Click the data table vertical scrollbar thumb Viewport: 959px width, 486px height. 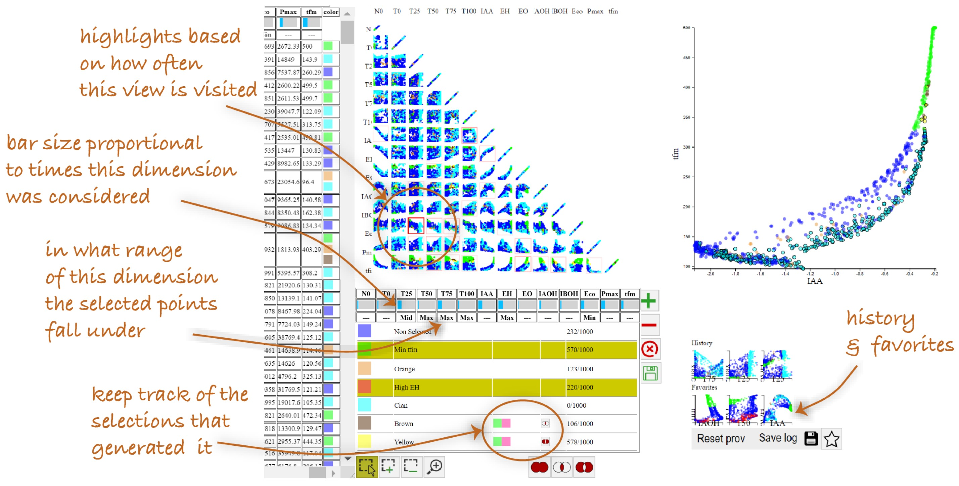pyautogui.click(x=347, y=32)
